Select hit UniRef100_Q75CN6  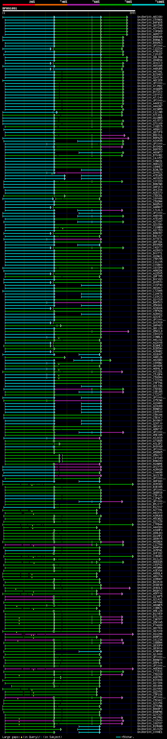click(x=150, y=401)
